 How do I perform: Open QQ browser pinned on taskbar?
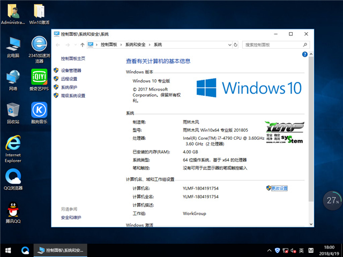(x=25, y=251)
